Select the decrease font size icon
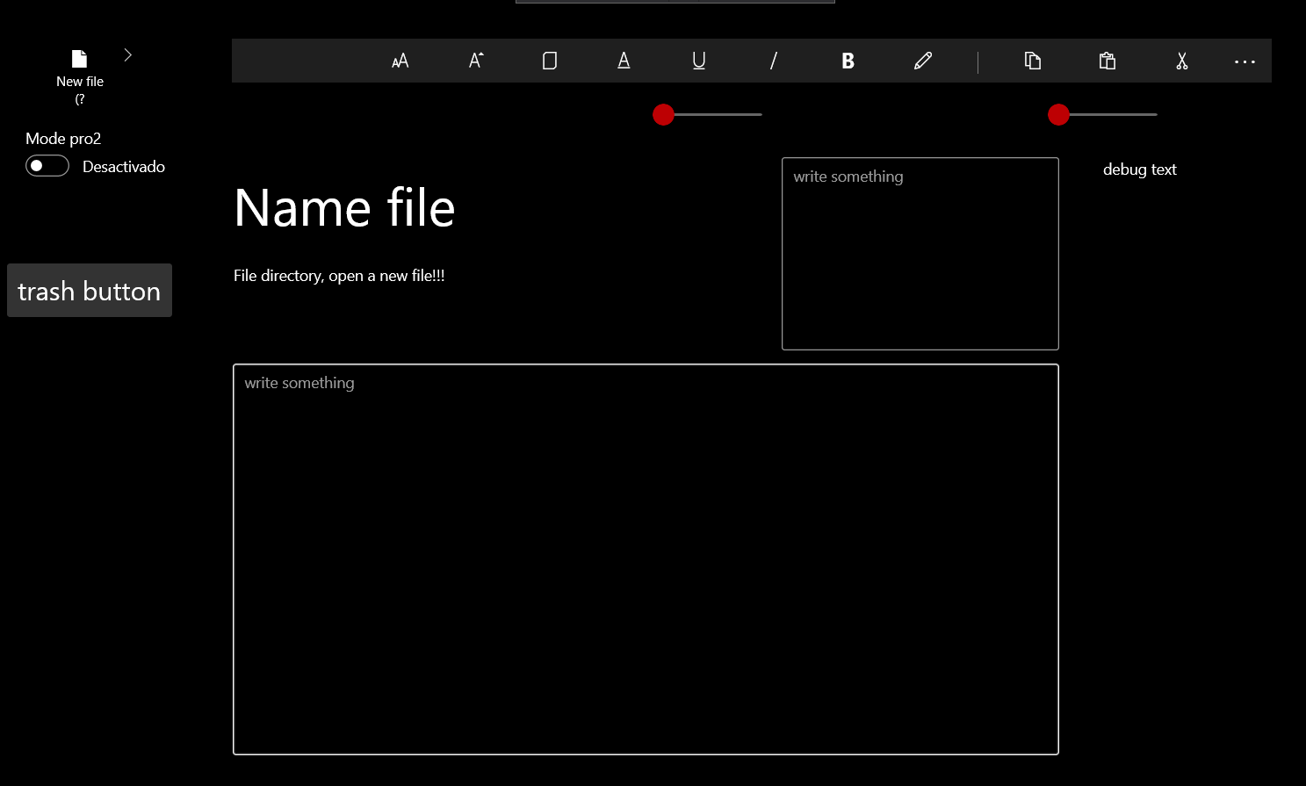Screen dimensions: 1306x786 400,61
